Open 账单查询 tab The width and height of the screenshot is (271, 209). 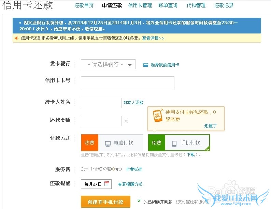click(x=168, y=5)
